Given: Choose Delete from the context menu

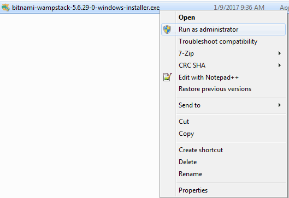Looking at the screenshot, I should coord(223,162).
